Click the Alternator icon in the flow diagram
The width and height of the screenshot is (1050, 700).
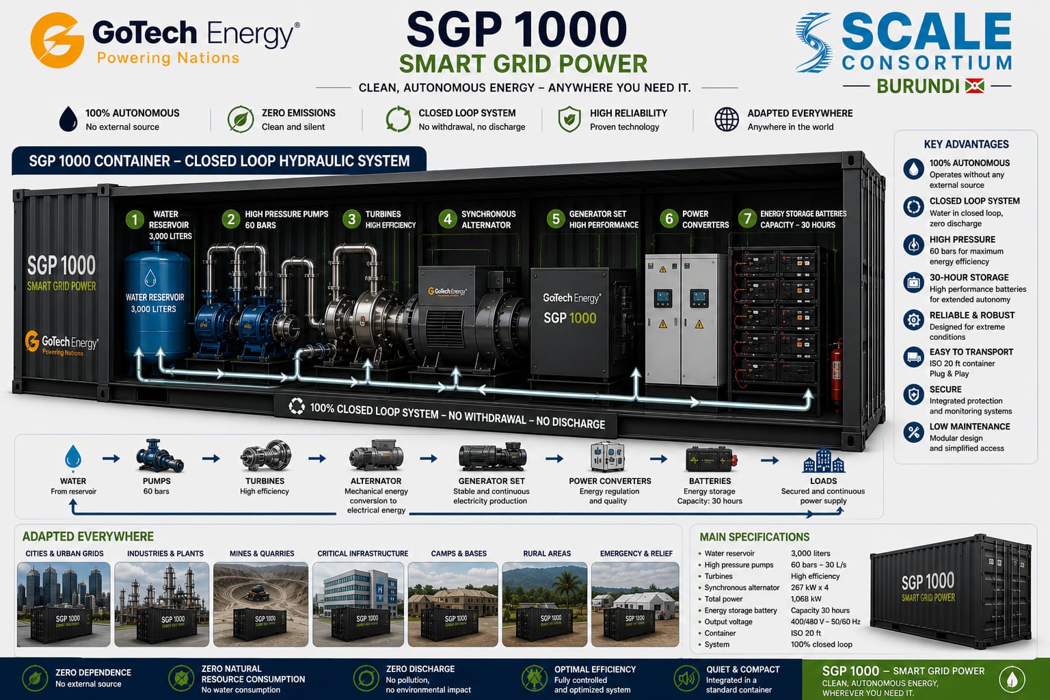(376, 457)
